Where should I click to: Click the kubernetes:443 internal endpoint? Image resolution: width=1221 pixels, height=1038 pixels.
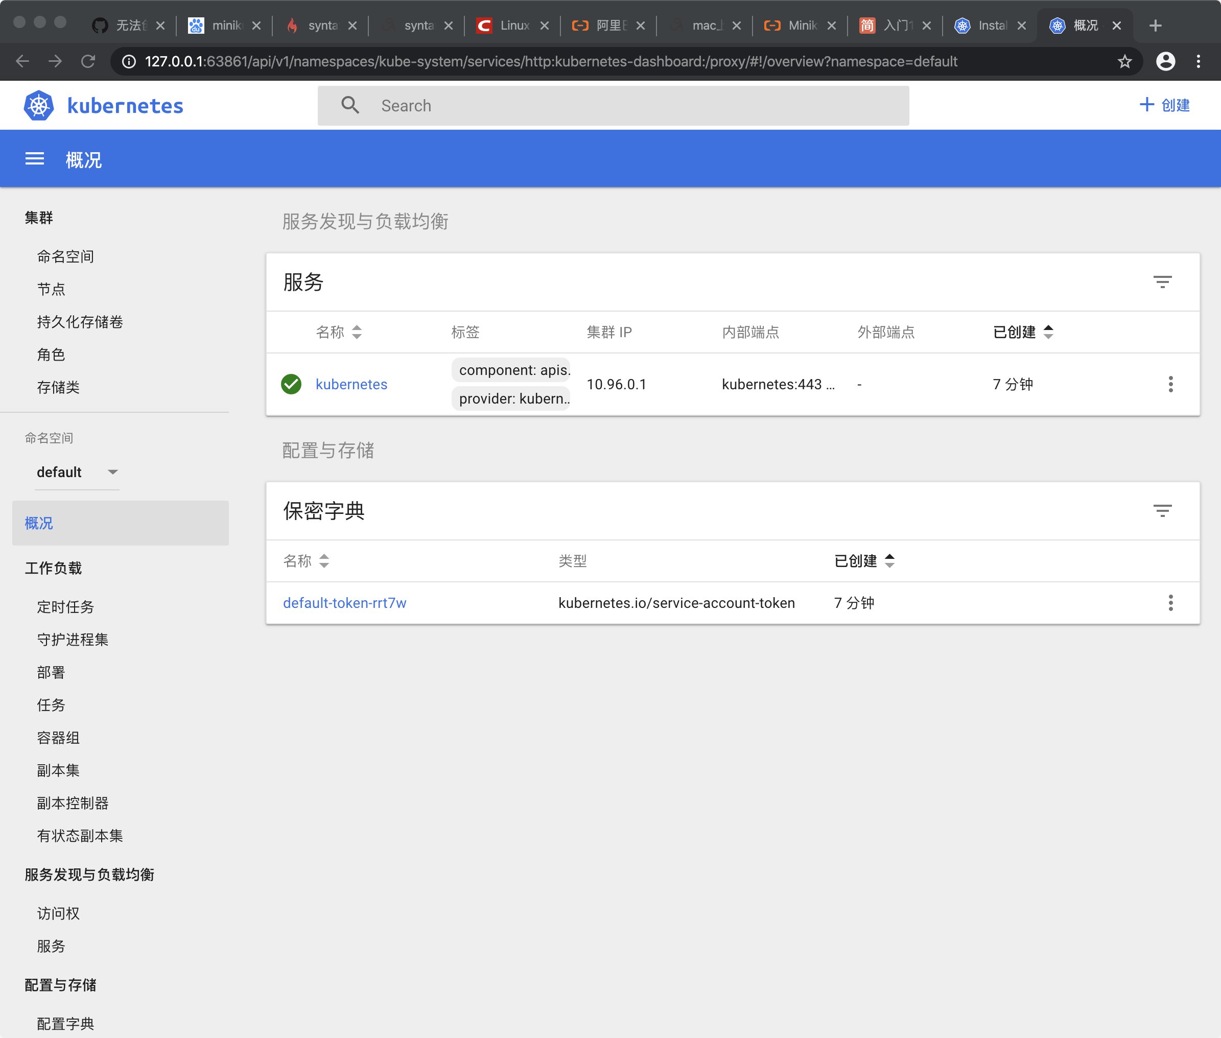(778, 384)
